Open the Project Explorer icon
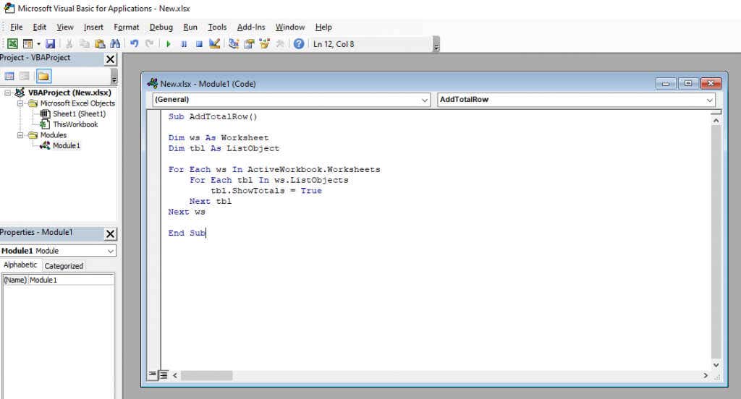Image resolution: width=741 pixels, height=399 pixels. pos(234,44)
